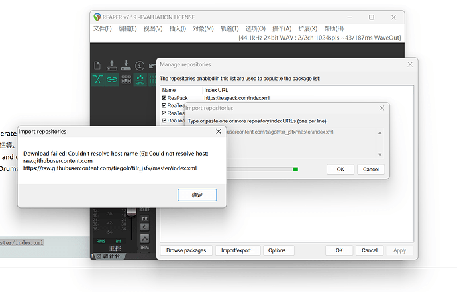Click the Index URL column header

[x=216, y=90]
